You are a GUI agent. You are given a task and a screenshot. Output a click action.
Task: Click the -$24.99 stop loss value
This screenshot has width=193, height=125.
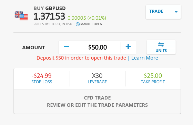click(x=42, y=76)
